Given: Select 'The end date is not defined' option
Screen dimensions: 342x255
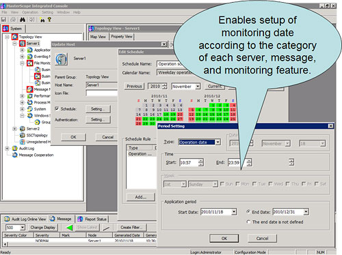Looking at the screenshot, I should tap(248, 222).
